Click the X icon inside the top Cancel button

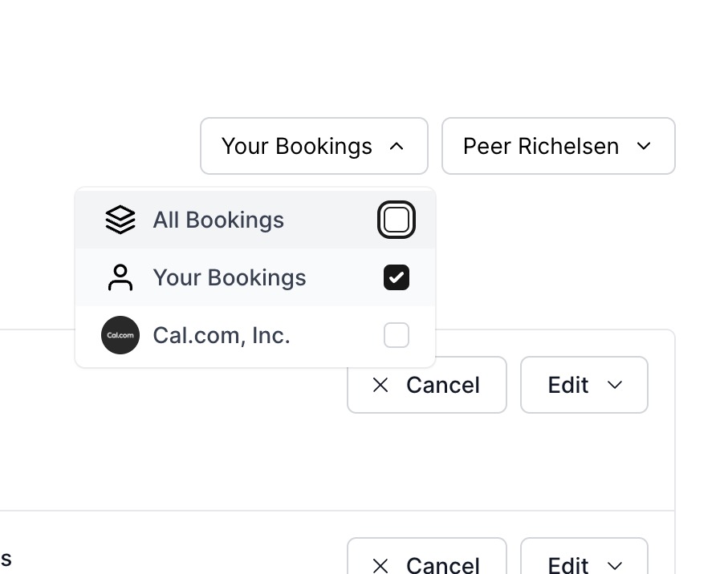(380, 385)
